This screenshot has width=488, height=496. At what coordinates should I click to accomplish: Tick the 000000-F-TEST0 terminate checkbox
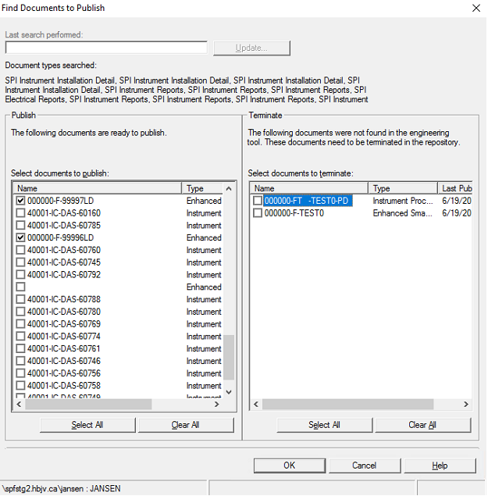[x=258, y=213]
